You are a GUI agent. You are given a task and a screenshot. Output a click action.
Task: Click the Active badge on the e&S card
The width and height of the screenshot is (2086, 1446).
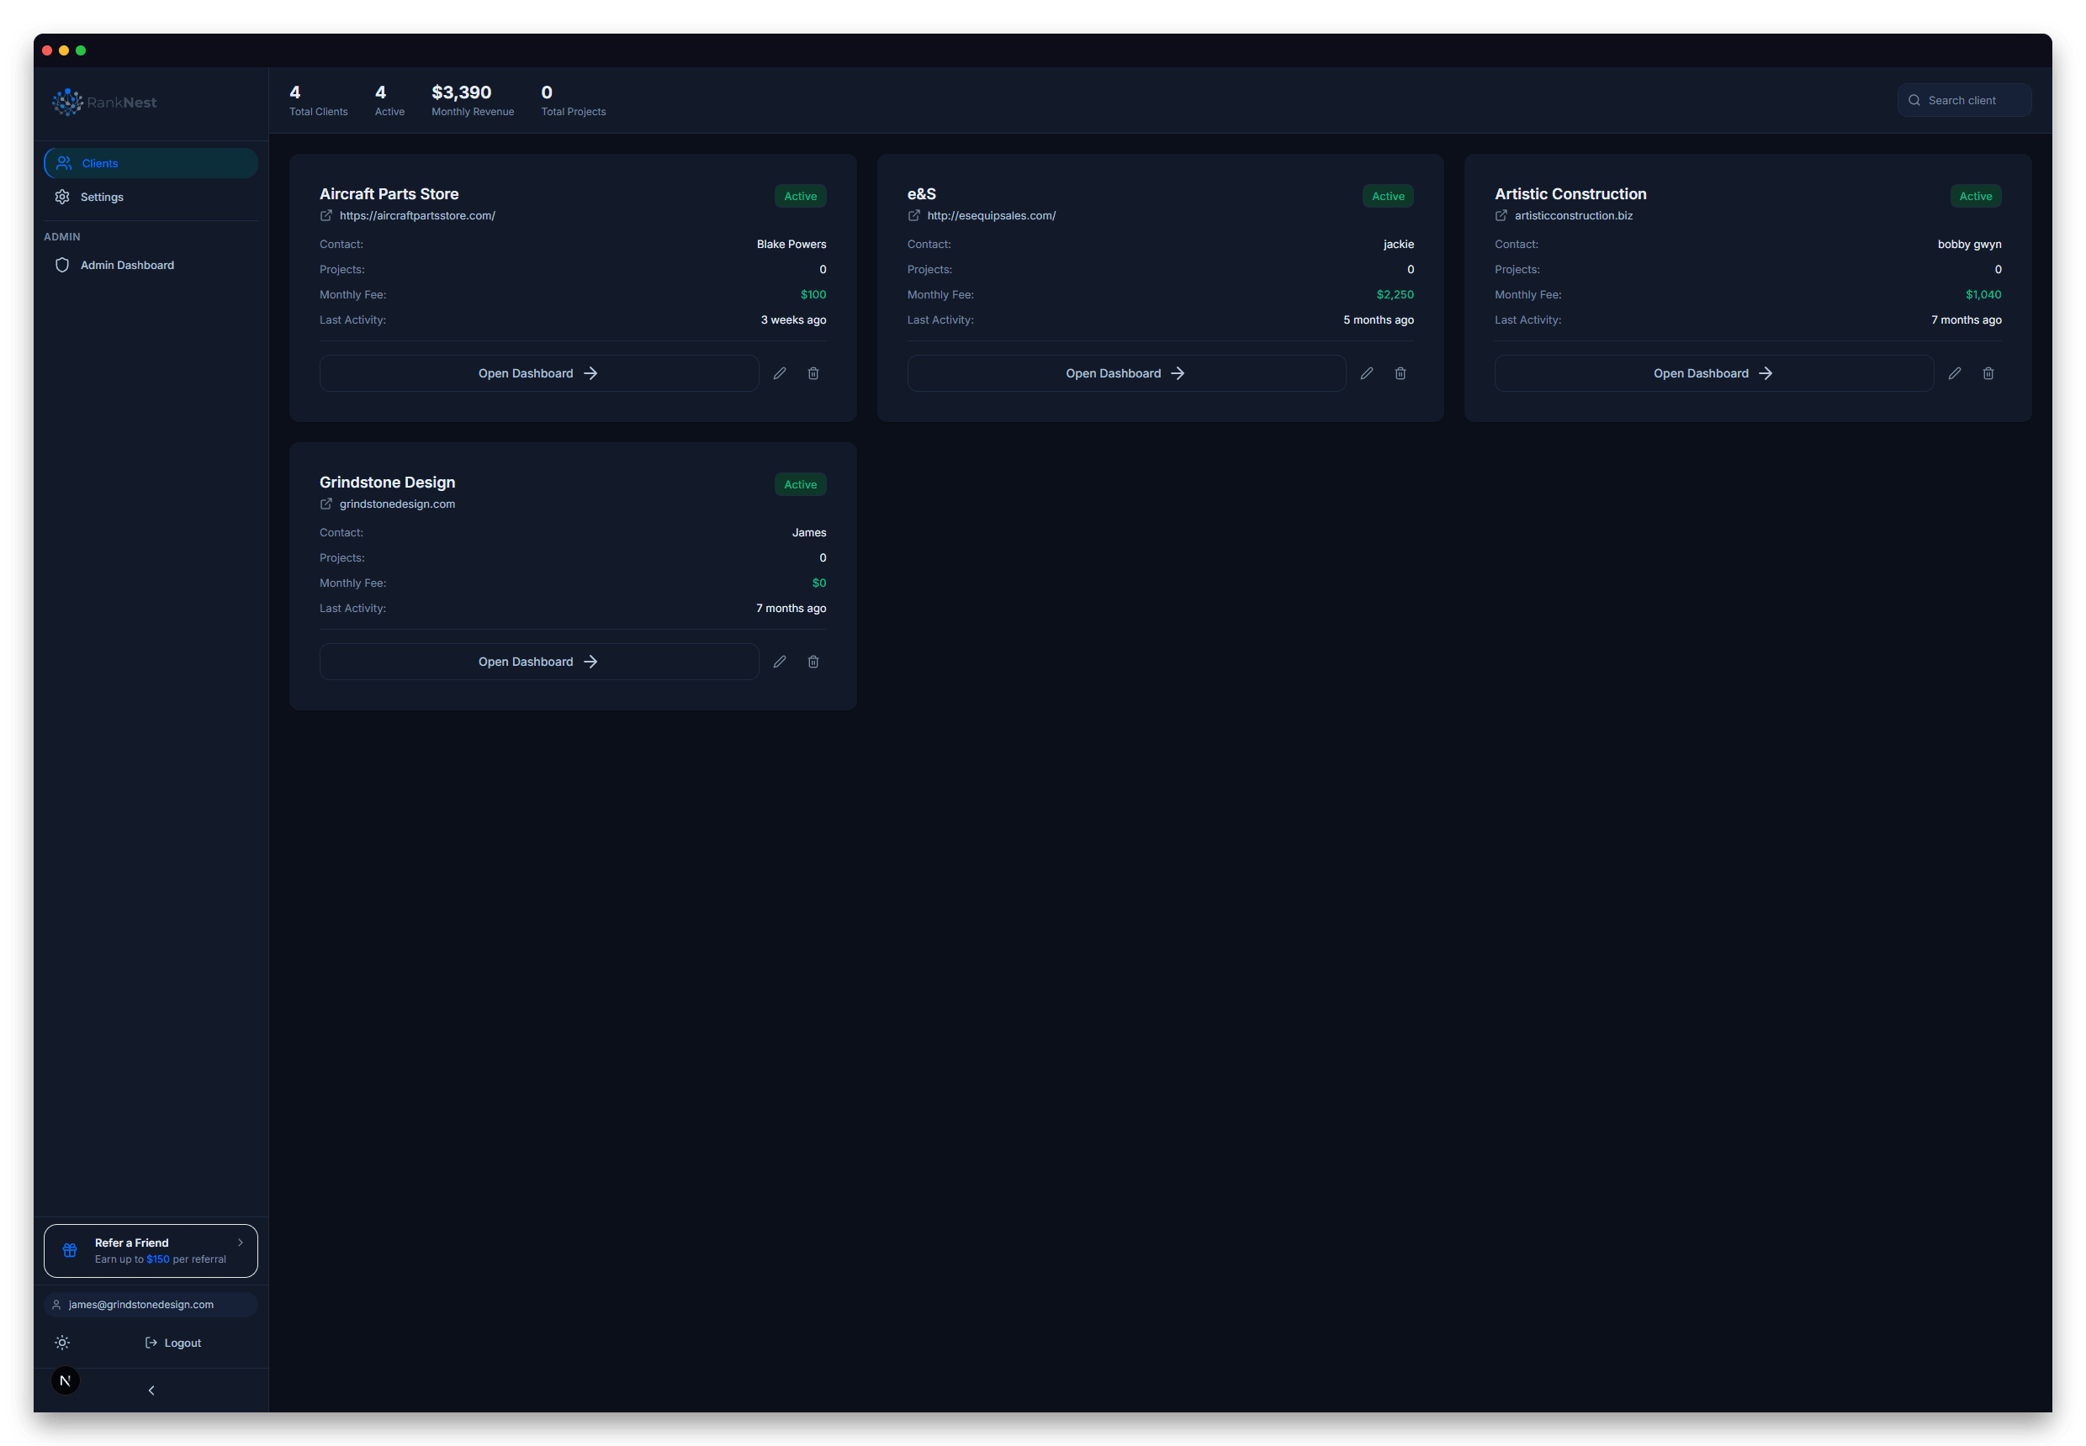coord(1387,196)
